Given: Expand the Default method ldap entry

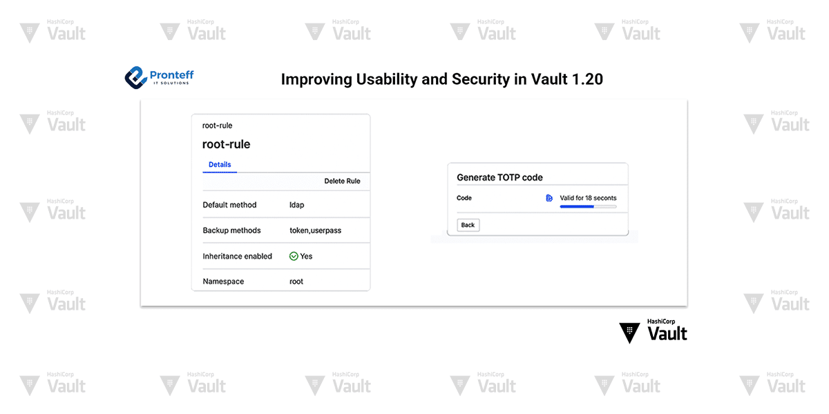Looking at the screenshot, I should 296,204.
